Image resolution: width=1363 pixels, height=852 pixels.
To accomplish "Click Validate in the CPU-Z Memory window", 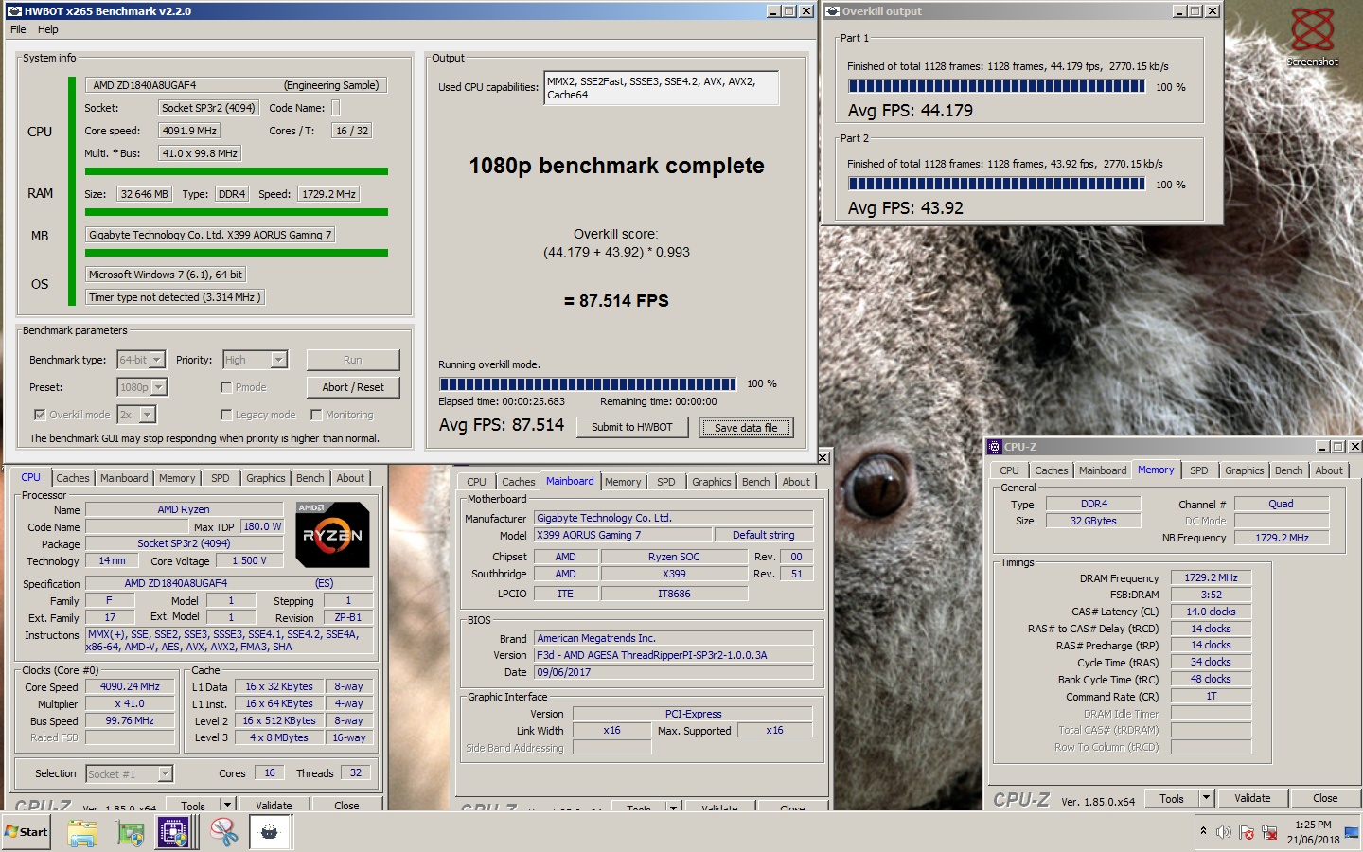I will [1252, 798].
